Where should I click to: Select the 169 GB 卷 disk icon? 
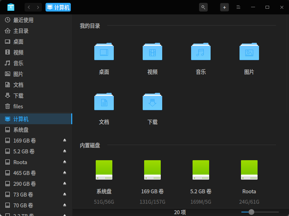(152, 170)
